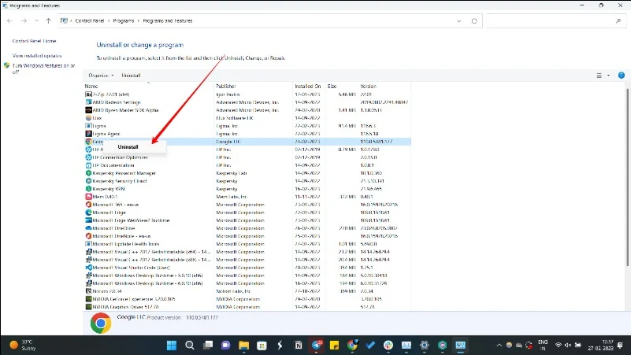Screen dimensions: 631x355
Task: Go to Control Panel Home
Action: point(34,41)
